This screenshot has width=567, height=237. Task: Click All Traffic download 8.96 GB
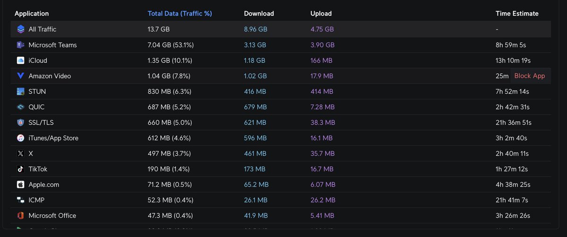256,29
